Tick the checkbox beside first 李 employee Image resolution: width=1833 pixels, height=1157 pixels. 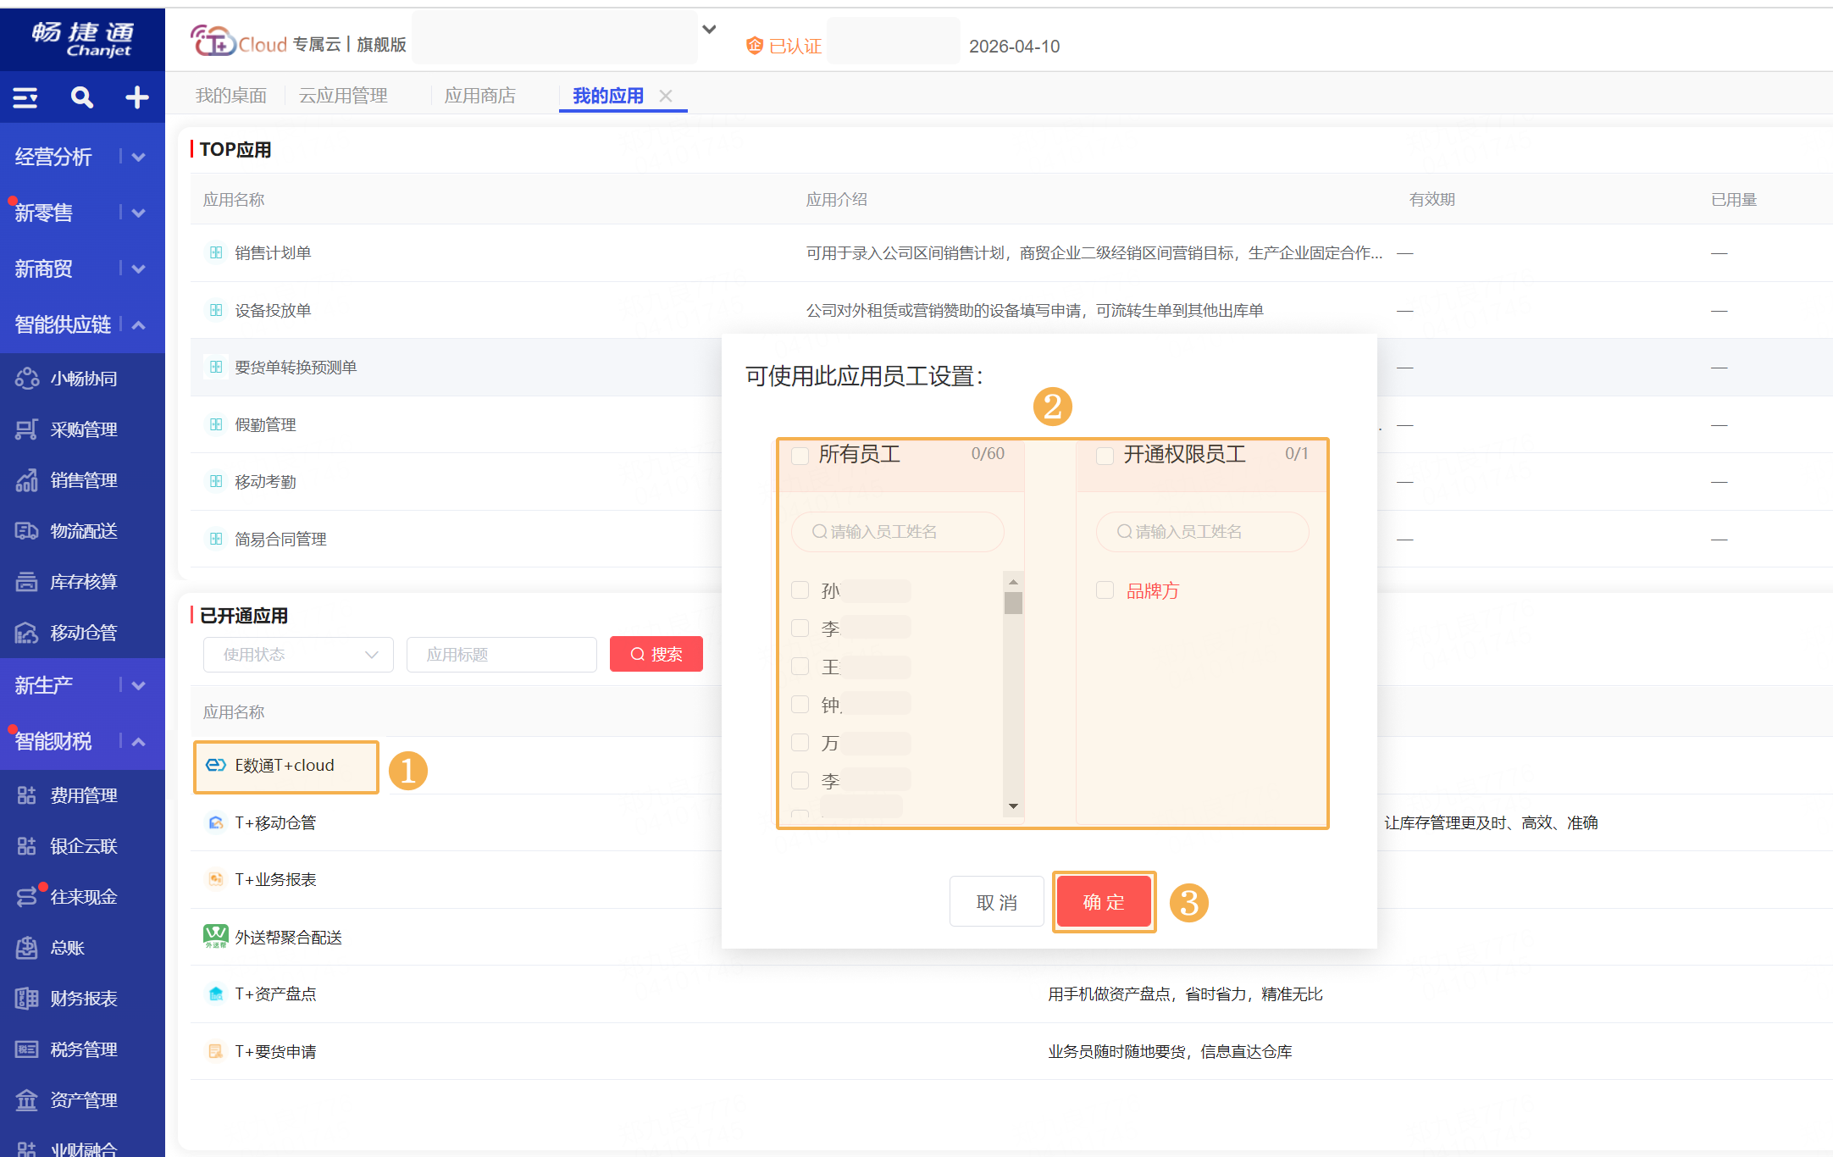coord(800,628)
